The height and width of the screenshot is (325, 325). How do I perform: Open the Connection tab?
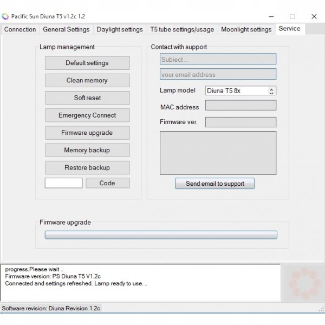(x=20, y=30)
